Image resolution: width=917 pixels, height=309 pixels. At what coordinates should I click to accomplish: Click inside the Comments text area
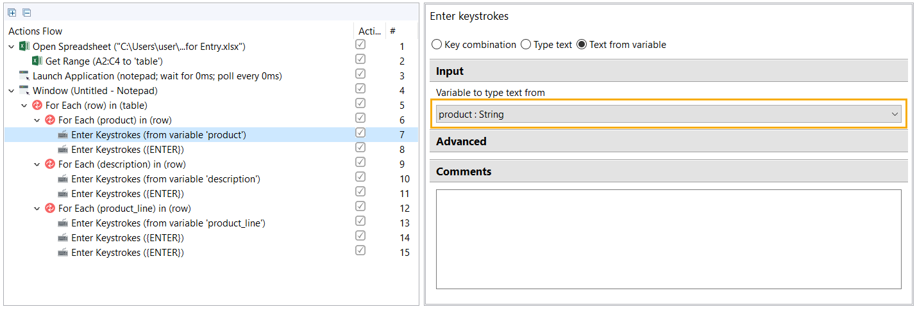click(x=669, y=239)
